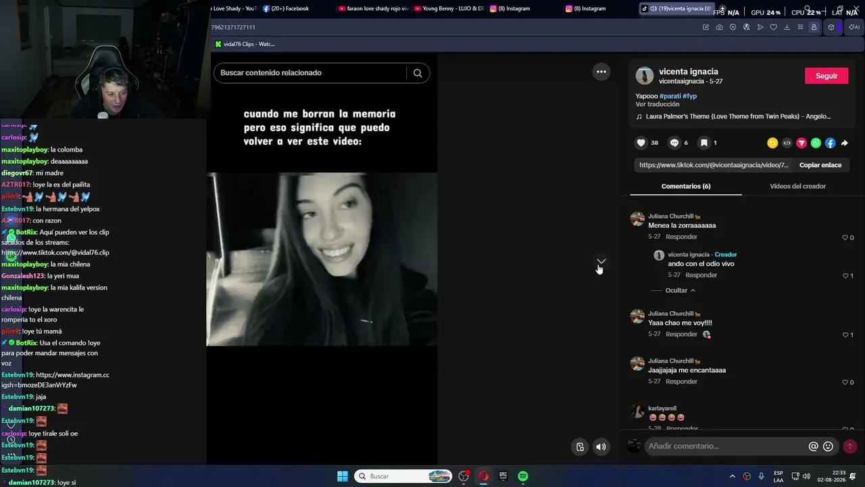Insert a mention with the @ icon

[814, 446]
